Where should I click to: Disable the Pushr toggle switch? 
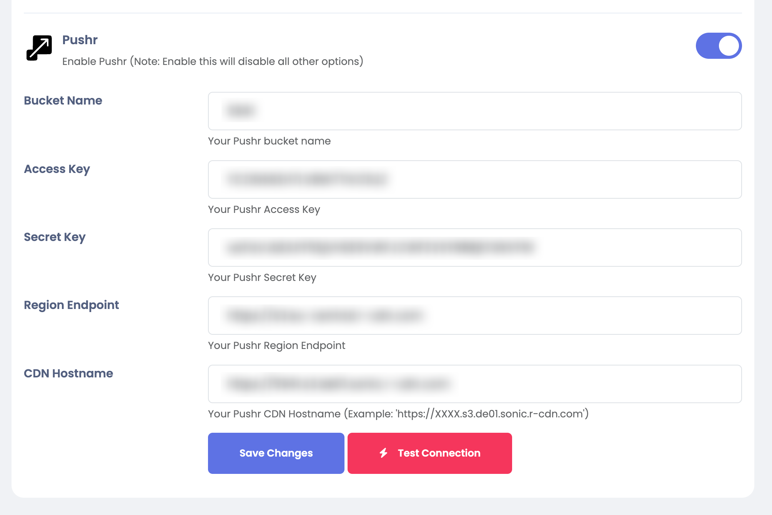point(718,46)
